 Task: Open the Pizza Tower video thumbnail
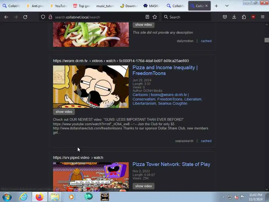pyautogui.click(x=91, y=177)
